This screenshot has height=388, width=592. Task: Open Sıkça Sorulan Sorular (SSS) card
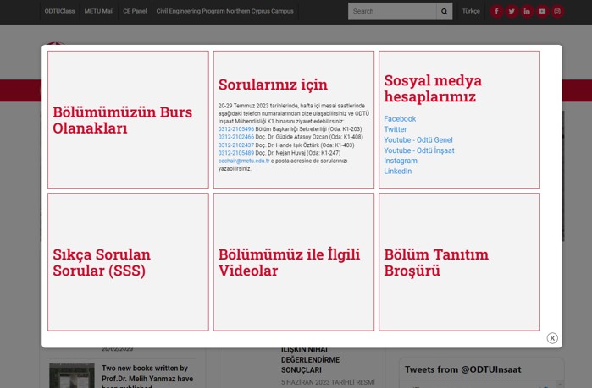click(x=128, y=262)
